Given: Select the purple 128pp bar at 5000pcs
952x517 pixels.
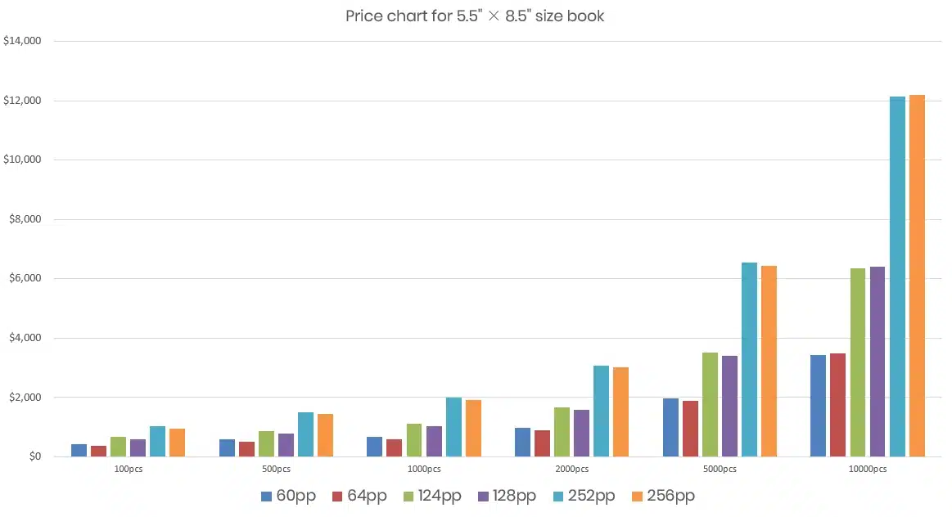Looking at the screenshot, I should tap(729, 406).
